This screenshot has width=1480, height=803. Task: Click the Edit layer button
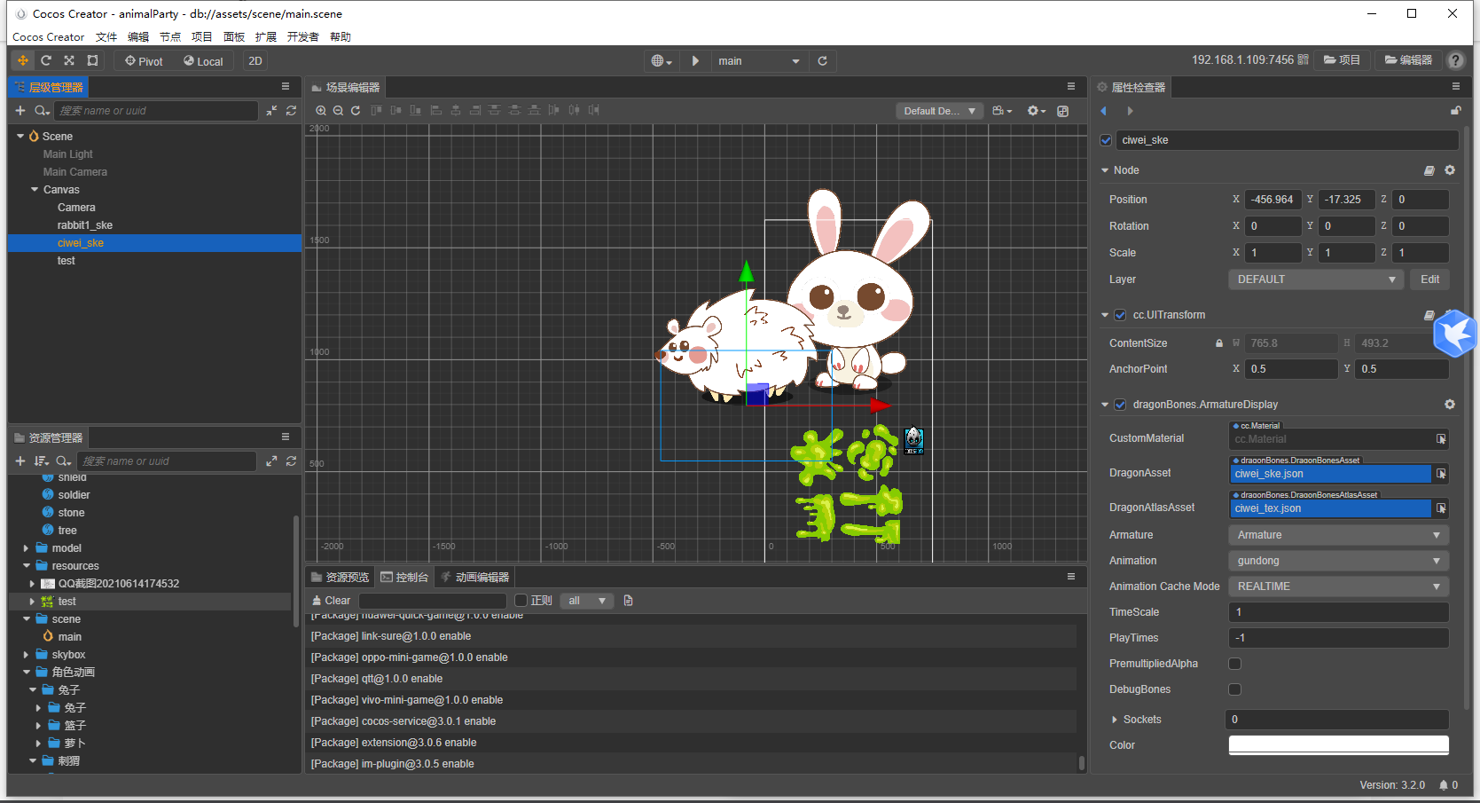pyautogui.click(x=1429, y=279)
